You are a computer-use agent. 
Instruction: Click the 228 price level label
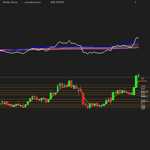tap(143, 109)
